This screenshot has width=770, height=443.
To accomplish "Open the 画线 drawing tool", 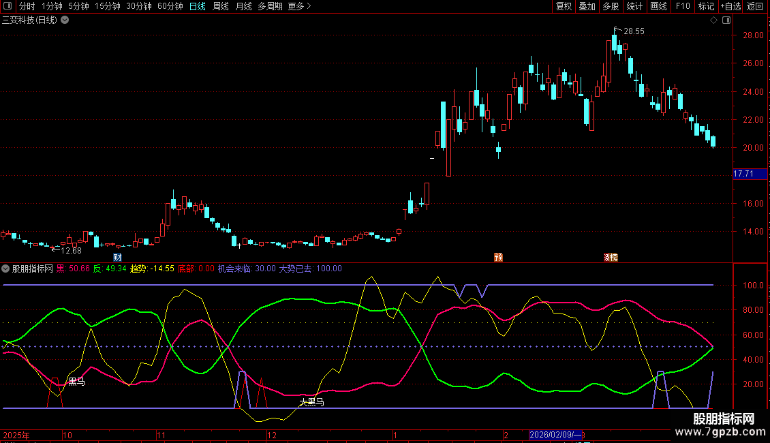I will [x=658, y=6].
